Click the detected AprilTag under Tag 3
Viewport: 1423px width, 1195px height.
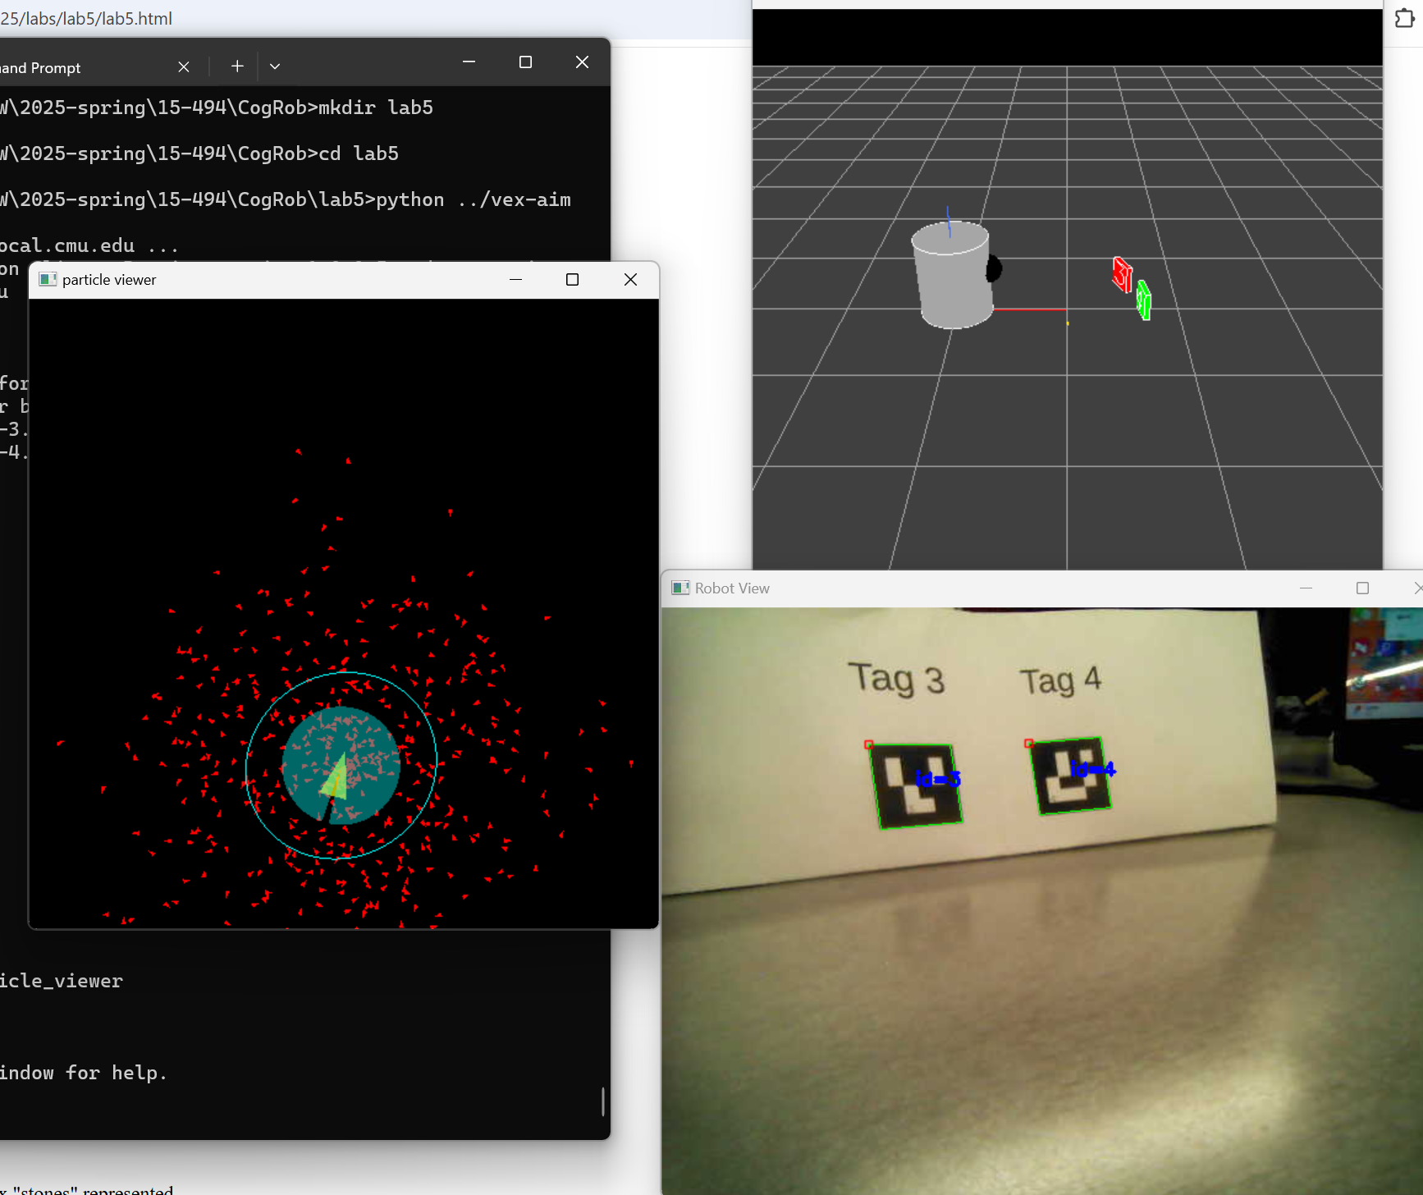coord(915,785)
